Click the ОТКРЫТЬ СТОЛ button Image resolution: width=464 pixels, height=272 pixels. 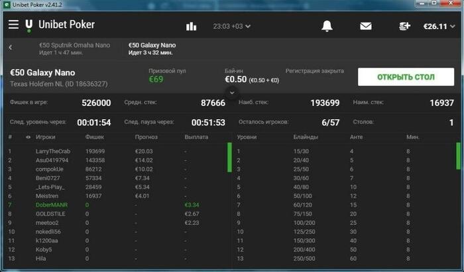(406, 77)
